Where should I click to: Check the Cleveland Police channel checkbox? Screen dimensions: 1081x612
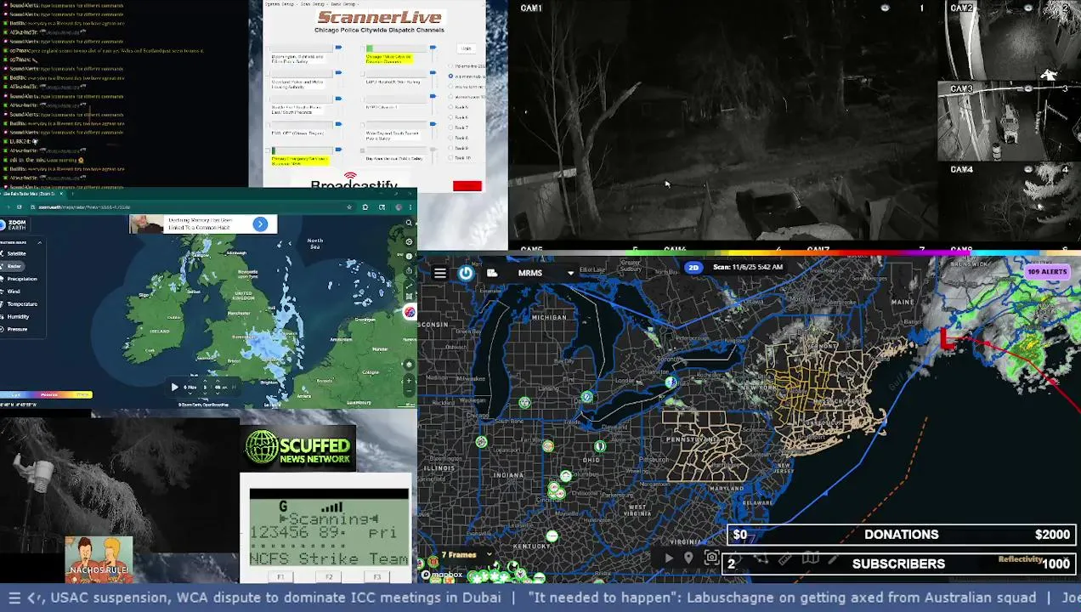pos(268,73)
